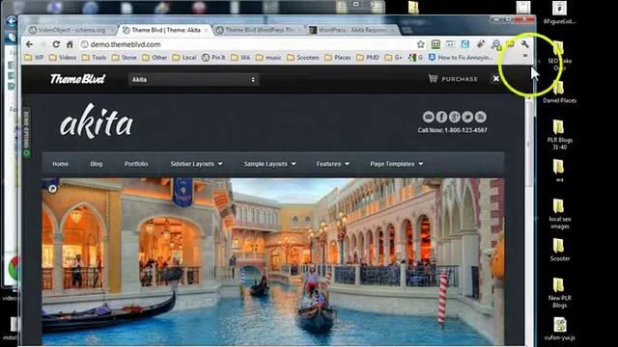Close the ThemeBlvd demo bar with X
The width and height of the screenshot is (618, 347).
(x=495, y=79)
